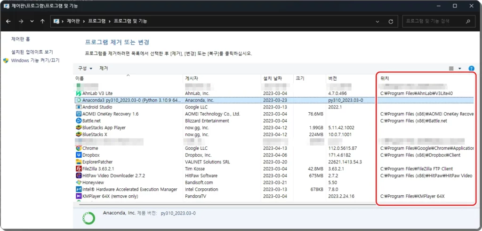
Task: Click the Intel Hardware Accelerated Execution Manager icon
Action: pos(79,189)
